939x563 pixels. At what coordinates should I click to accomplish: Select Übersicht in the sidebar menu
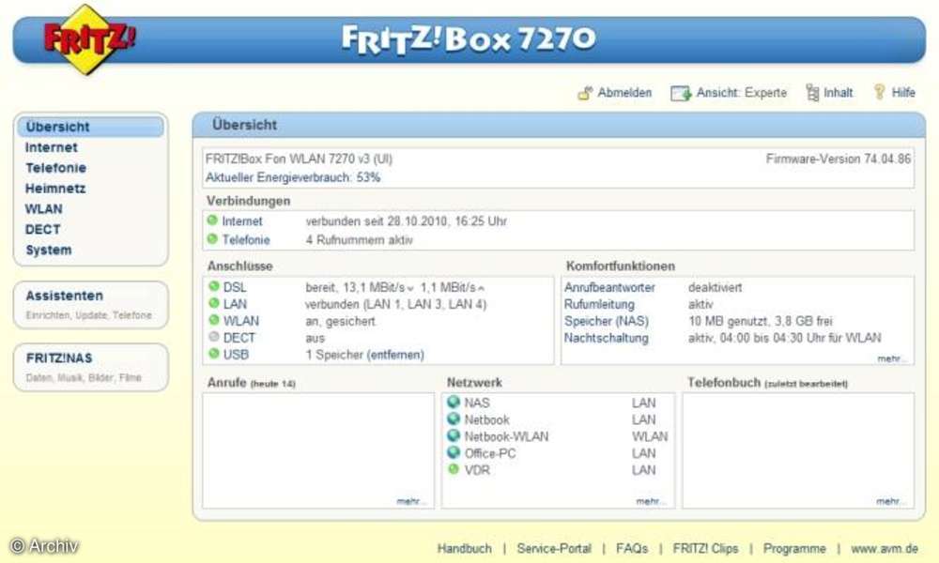90,127
